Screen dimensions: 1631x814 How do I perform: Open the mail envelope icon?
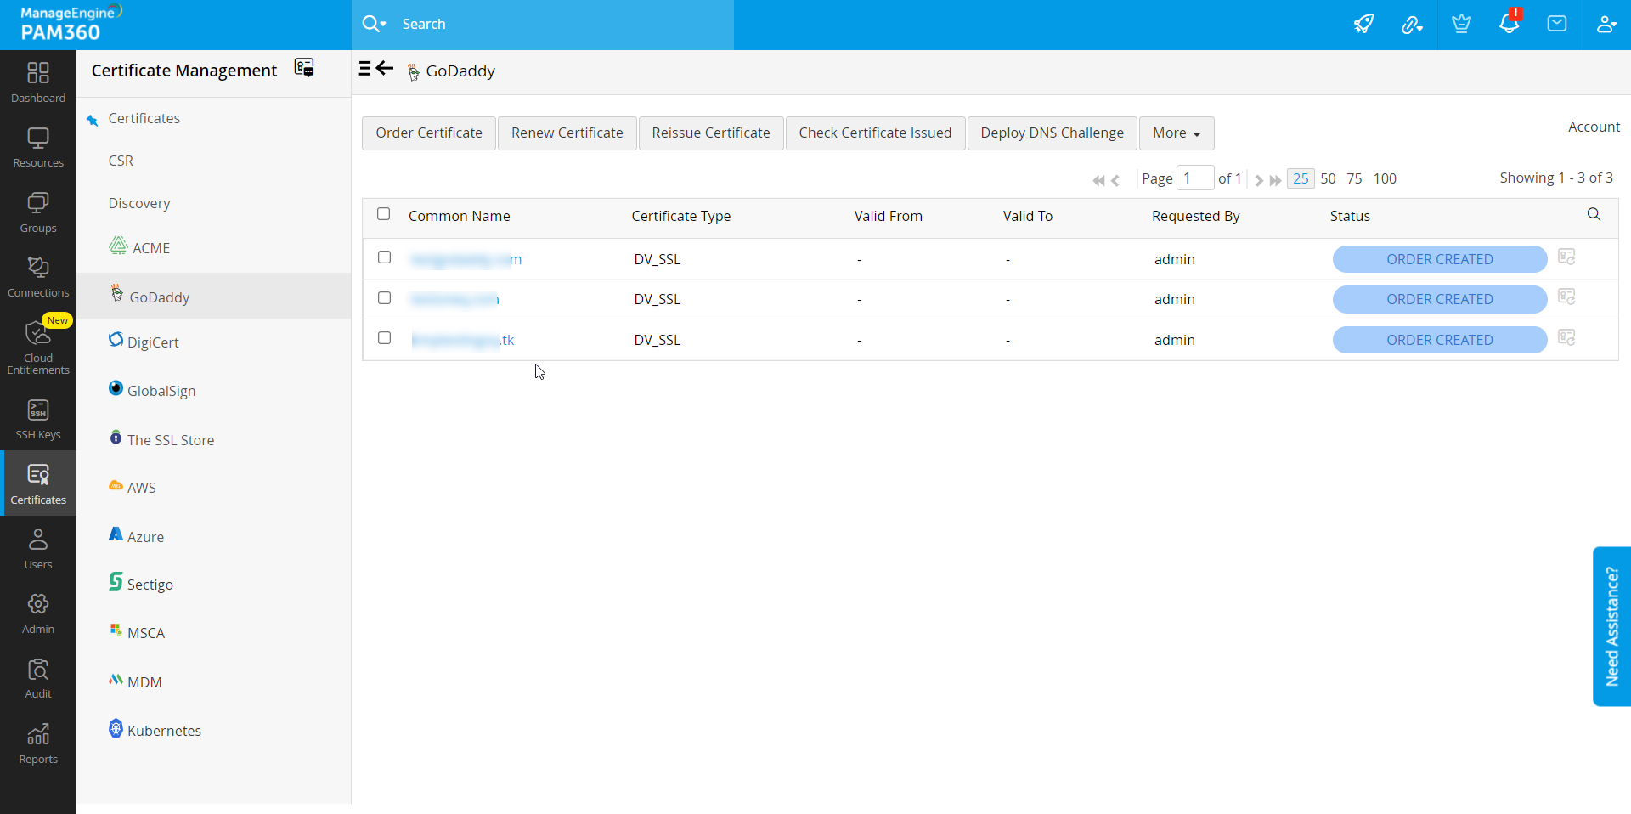coord(1557,24)
